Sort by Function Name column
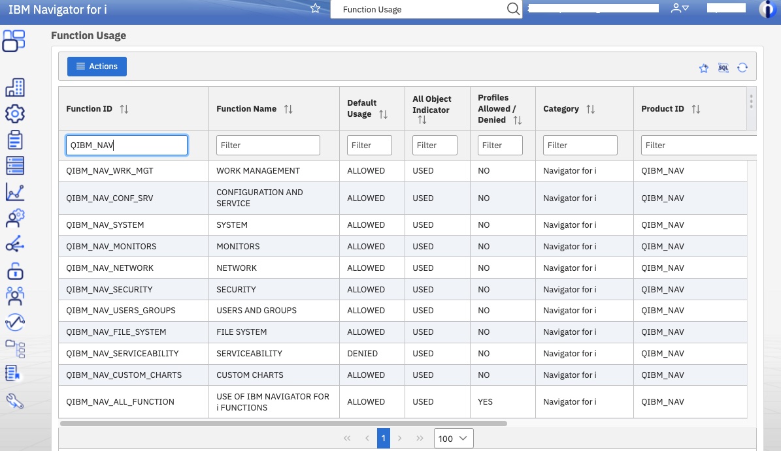The image size is (781, 451). click(288, 109)
